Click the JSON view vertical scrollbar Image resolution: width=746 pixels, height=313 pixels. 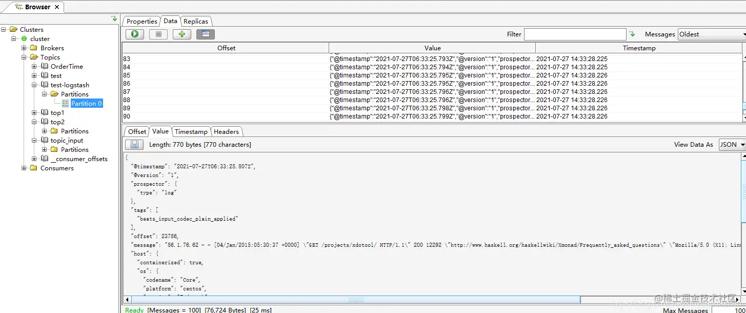click(x=743, y=223)
